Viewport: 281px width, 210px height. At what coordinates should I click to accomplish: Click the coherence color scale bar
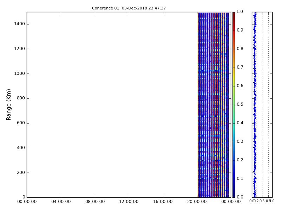[x=234, y=105]
